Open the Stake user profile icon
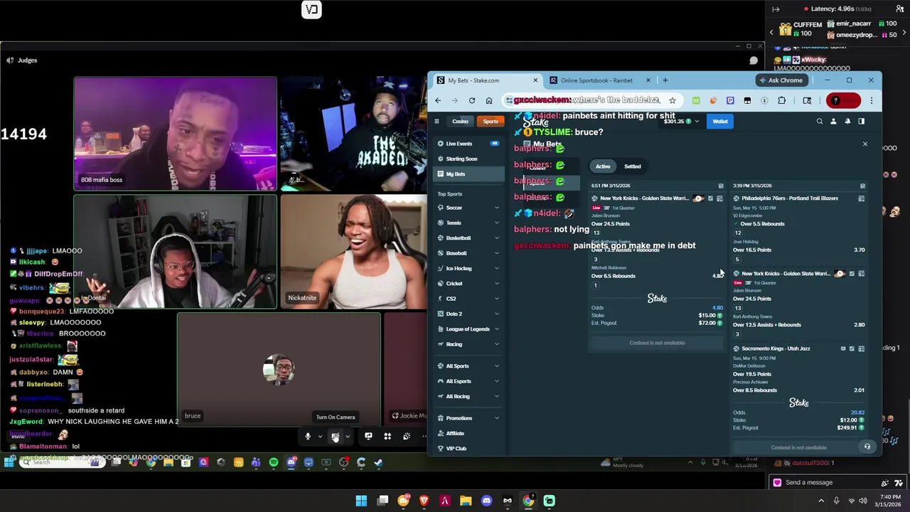 coord(833,122)
